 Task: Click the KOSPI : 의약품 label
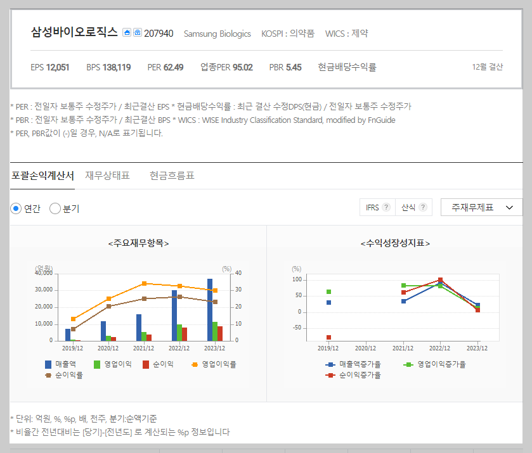click(288, 34)
